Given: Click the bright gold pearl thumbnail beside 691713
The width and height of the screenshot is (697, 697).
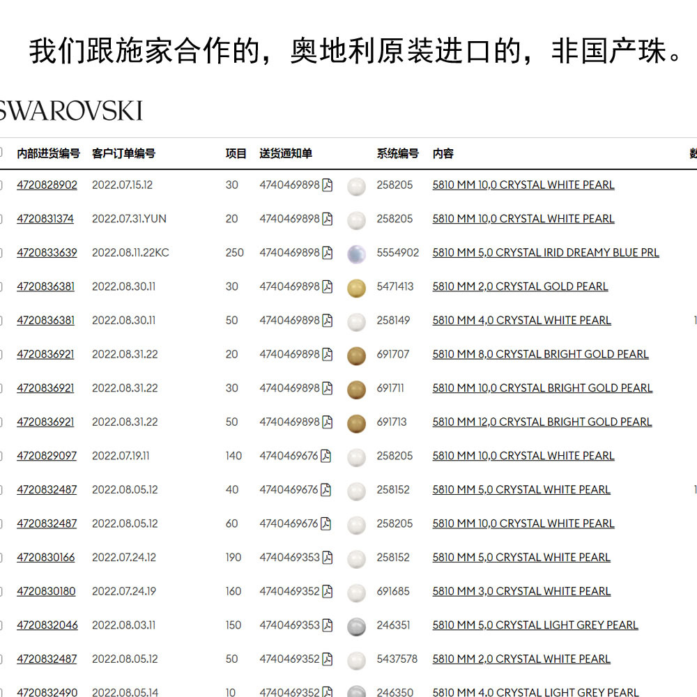Looking at the screenshot, I should click(356, 423).
